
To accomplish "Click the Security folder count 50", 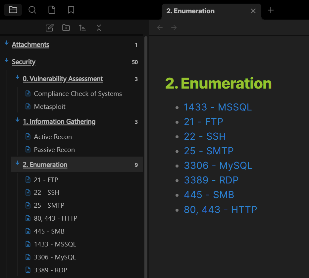I will (x=135, y=62).
